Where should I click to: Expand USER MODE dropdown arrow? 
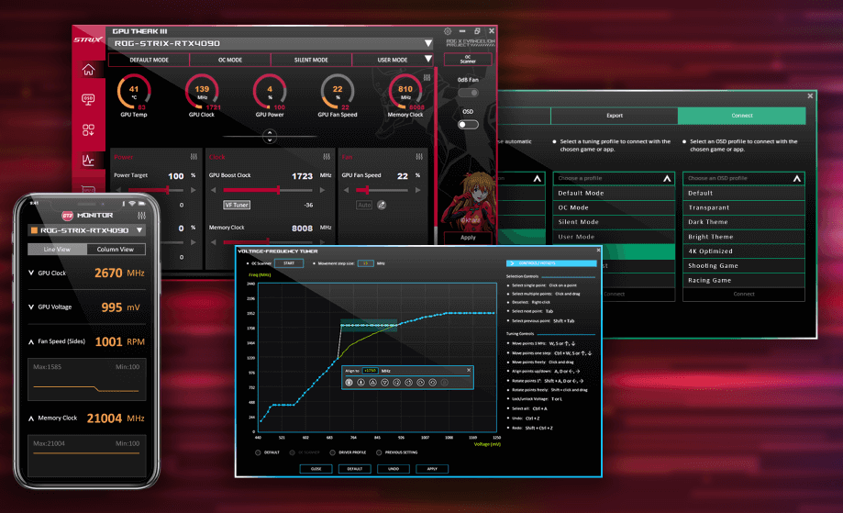click(428, 59)
